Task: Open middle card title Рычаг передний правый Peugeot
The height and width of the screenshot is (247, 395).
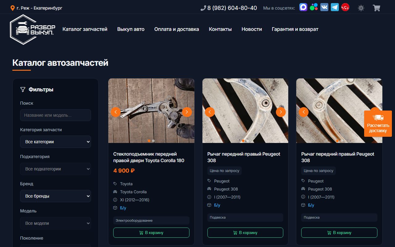Action: 244,157
